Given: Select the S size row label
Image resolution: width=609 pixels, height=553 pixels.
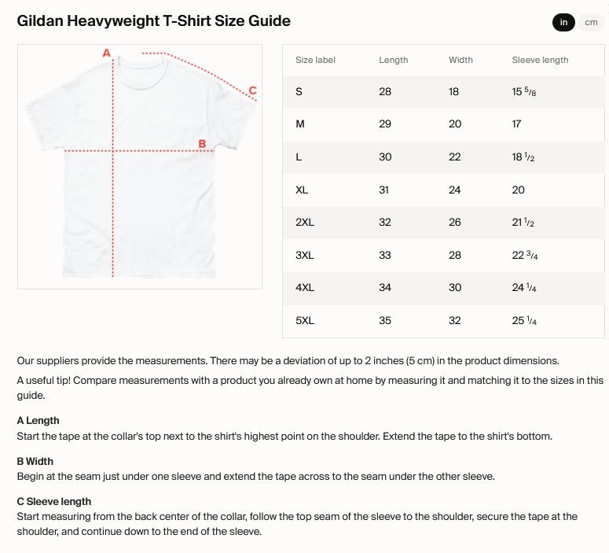Looking at the screenshot, I should pyautogui.click(x=299, y=92).
